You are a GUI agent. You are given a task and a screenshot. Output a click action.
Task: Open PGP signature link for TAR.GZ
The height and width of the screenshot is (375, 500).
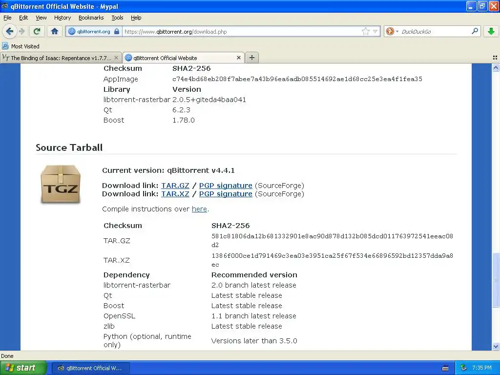tap(226, 186)
